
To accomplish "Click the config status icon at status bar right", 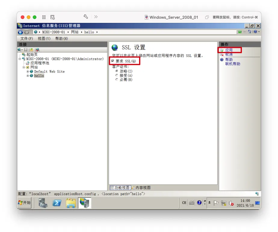I will [257, 194].
